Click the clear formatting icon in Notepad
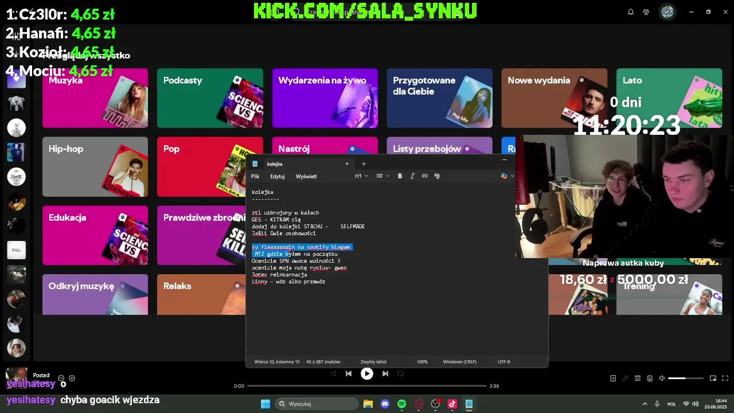The width and height of the screenshot is (734, 413). click(437, 176)
